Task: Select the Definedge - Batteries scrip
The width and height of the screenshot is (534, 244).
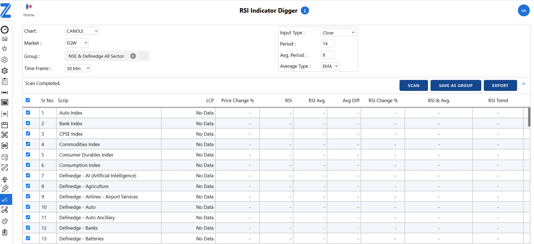Action: [x=81, y=239]
